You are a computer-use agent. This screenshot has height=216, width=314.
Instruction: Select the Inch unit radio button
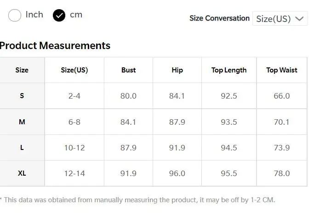tap(15, 15)
